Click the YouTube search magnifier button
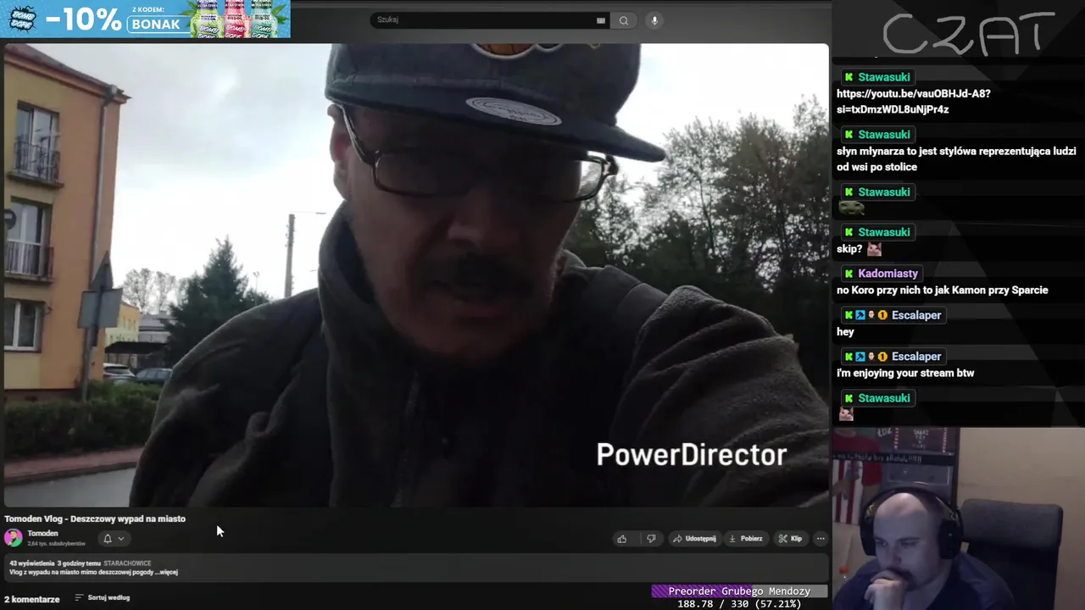Image resolution: width=1085 pixels, height=610 pixels. tap(624, 20)
